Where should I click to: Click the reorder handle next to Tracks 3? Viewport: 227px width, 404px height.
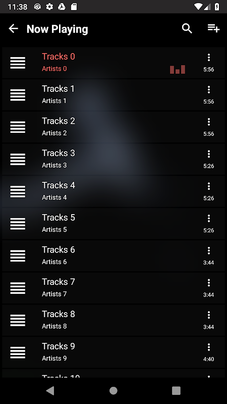(x=18, y=160)
